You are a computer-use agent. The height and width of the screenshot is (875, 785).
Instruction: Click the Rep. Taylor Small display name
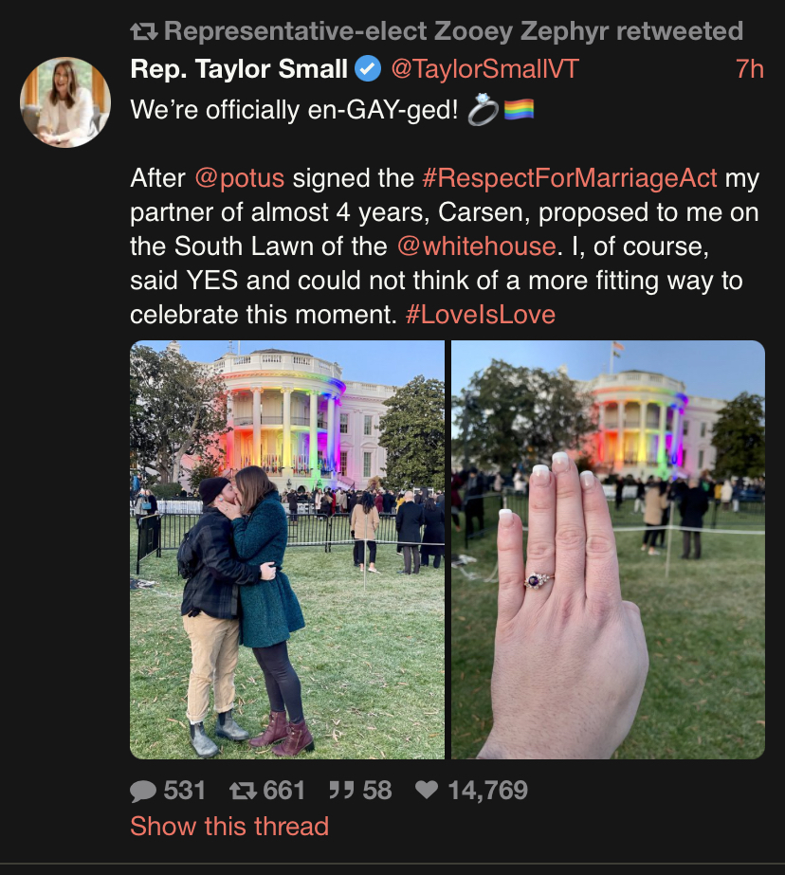(x=239, y=69)
